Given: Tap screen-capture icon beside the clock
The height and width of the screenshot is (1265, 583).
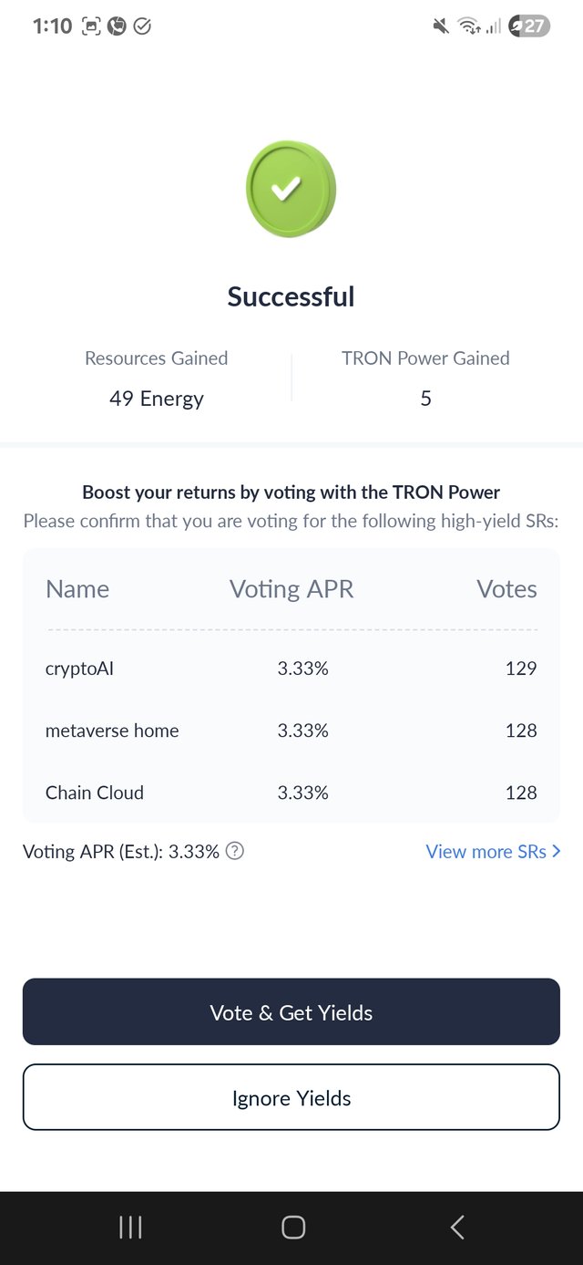Looking at the screenshot, I should (x=91, y=26).
